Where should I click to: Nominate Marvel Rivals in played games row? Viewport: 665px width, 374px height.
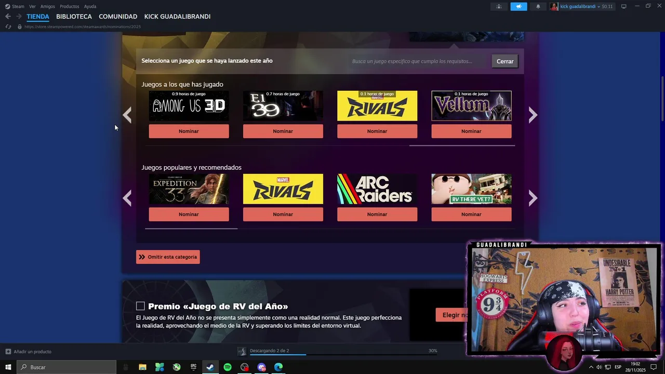[377, 131]
